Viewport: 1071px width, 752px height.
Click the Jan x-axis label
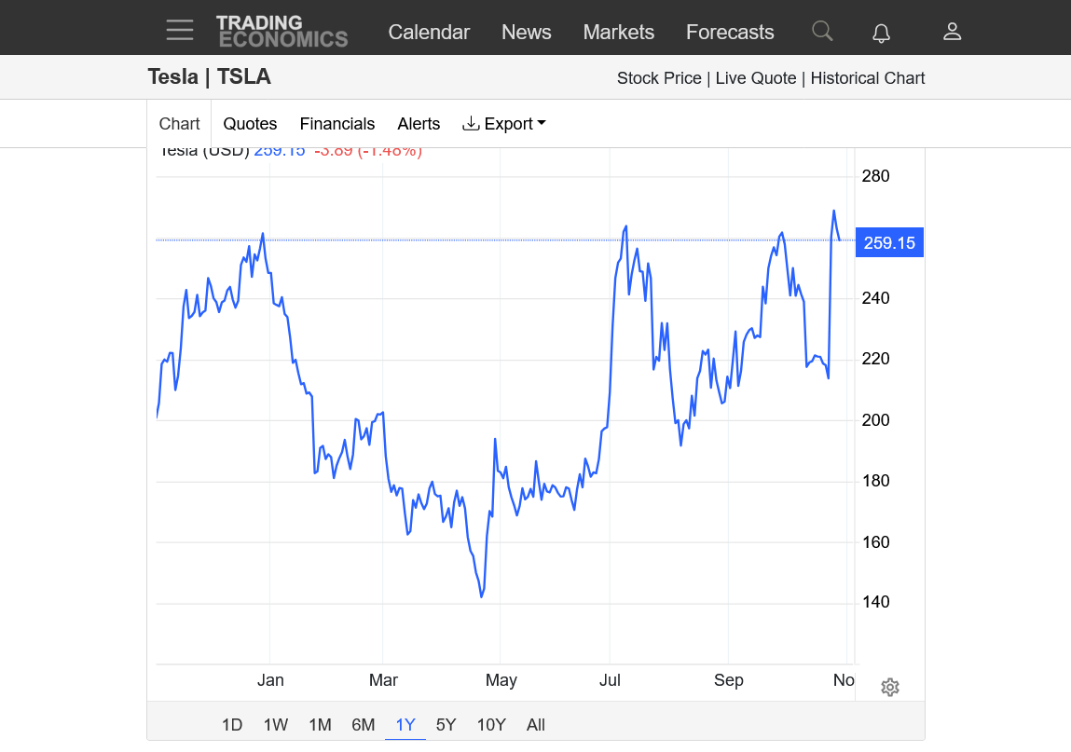[x=270, y=680]
